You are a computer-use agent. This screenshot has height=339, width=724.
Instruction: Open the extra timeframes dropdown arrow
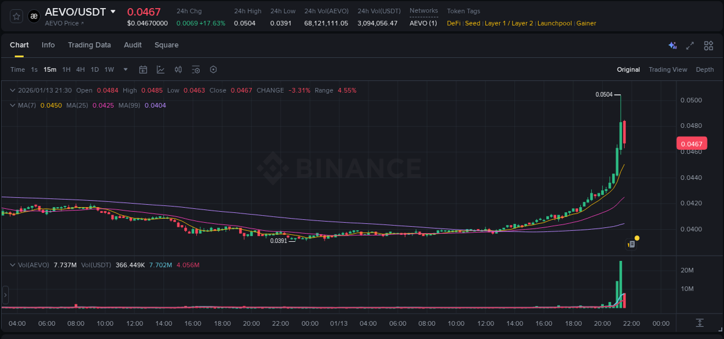[125, 69]
